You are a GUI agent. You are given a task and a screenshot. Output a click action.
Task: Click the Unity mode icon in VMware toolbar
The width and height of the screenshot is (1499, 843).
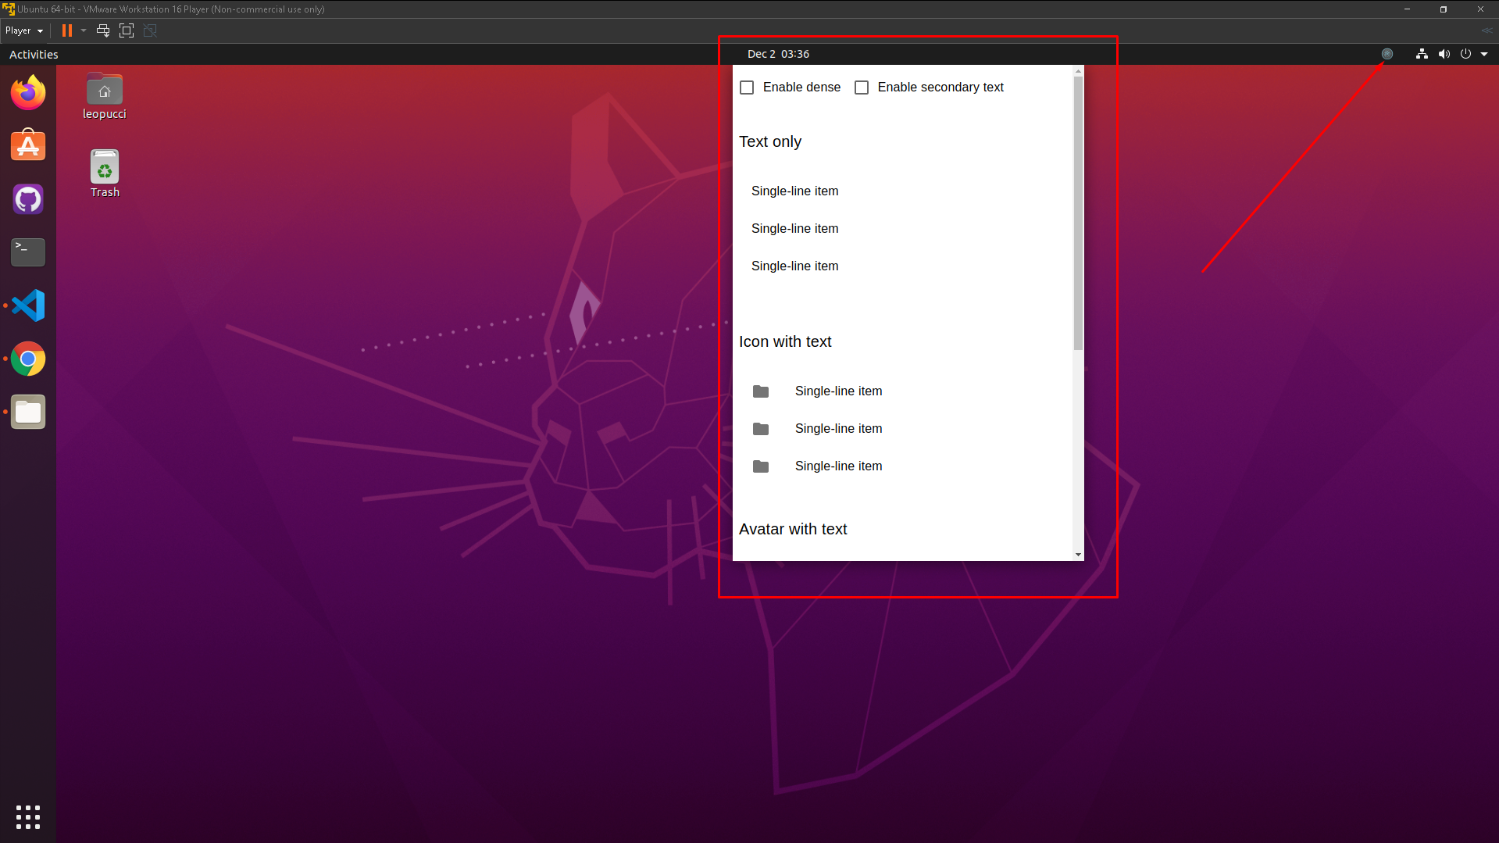click(x=150, y=30)
